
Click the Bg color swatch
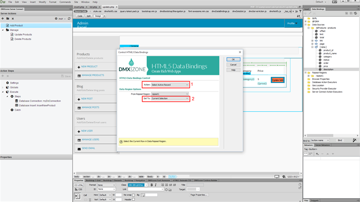(x=143, y=195)
